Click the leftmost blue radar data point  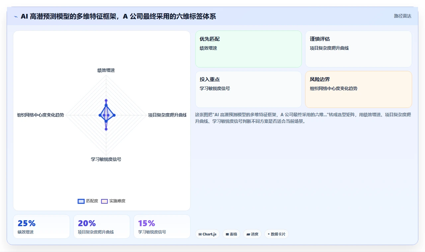[100, 115]
